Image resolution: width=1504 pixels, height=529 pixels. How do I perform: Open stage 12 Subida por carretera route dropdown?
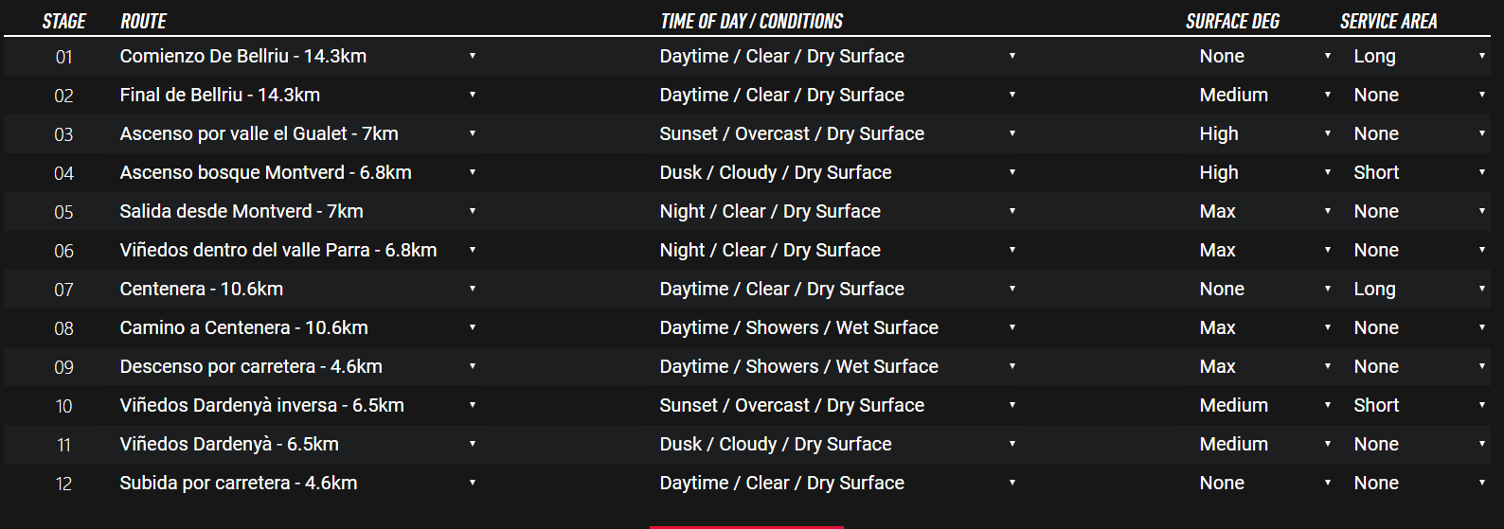(298, 483)
